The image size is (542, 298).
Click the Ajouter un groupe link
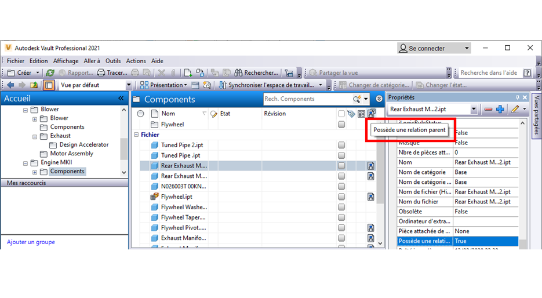coord(31,242)
